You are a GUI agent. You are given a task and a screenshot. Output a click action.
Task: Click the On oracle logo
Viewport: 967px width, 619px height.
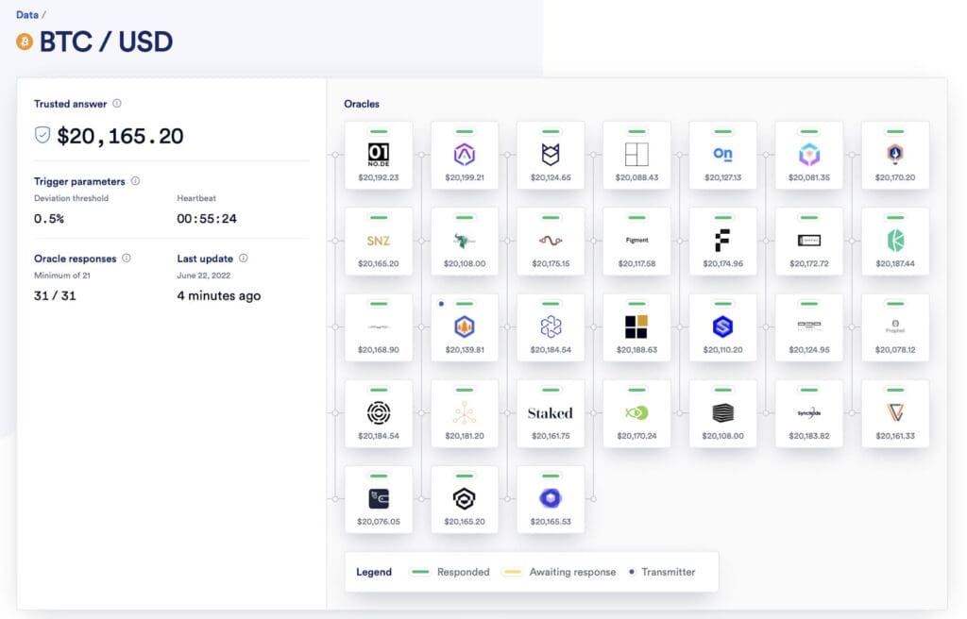click(x=722, y=154)
